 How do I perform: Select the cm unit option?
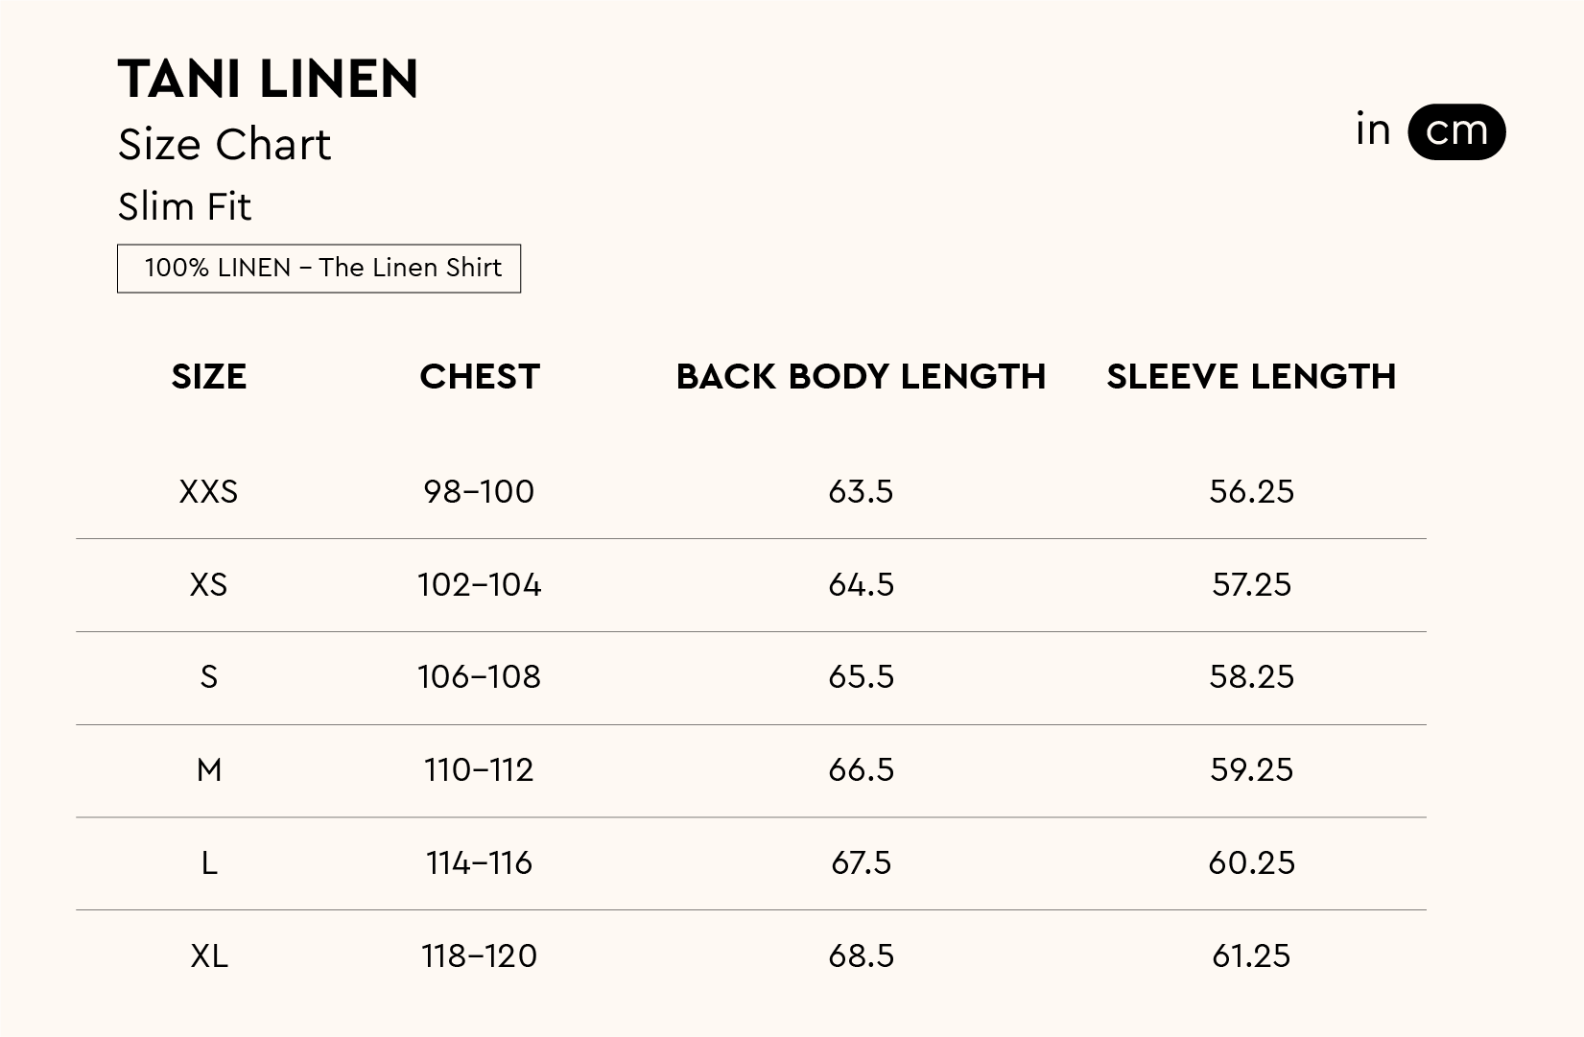pos(1455,131)
